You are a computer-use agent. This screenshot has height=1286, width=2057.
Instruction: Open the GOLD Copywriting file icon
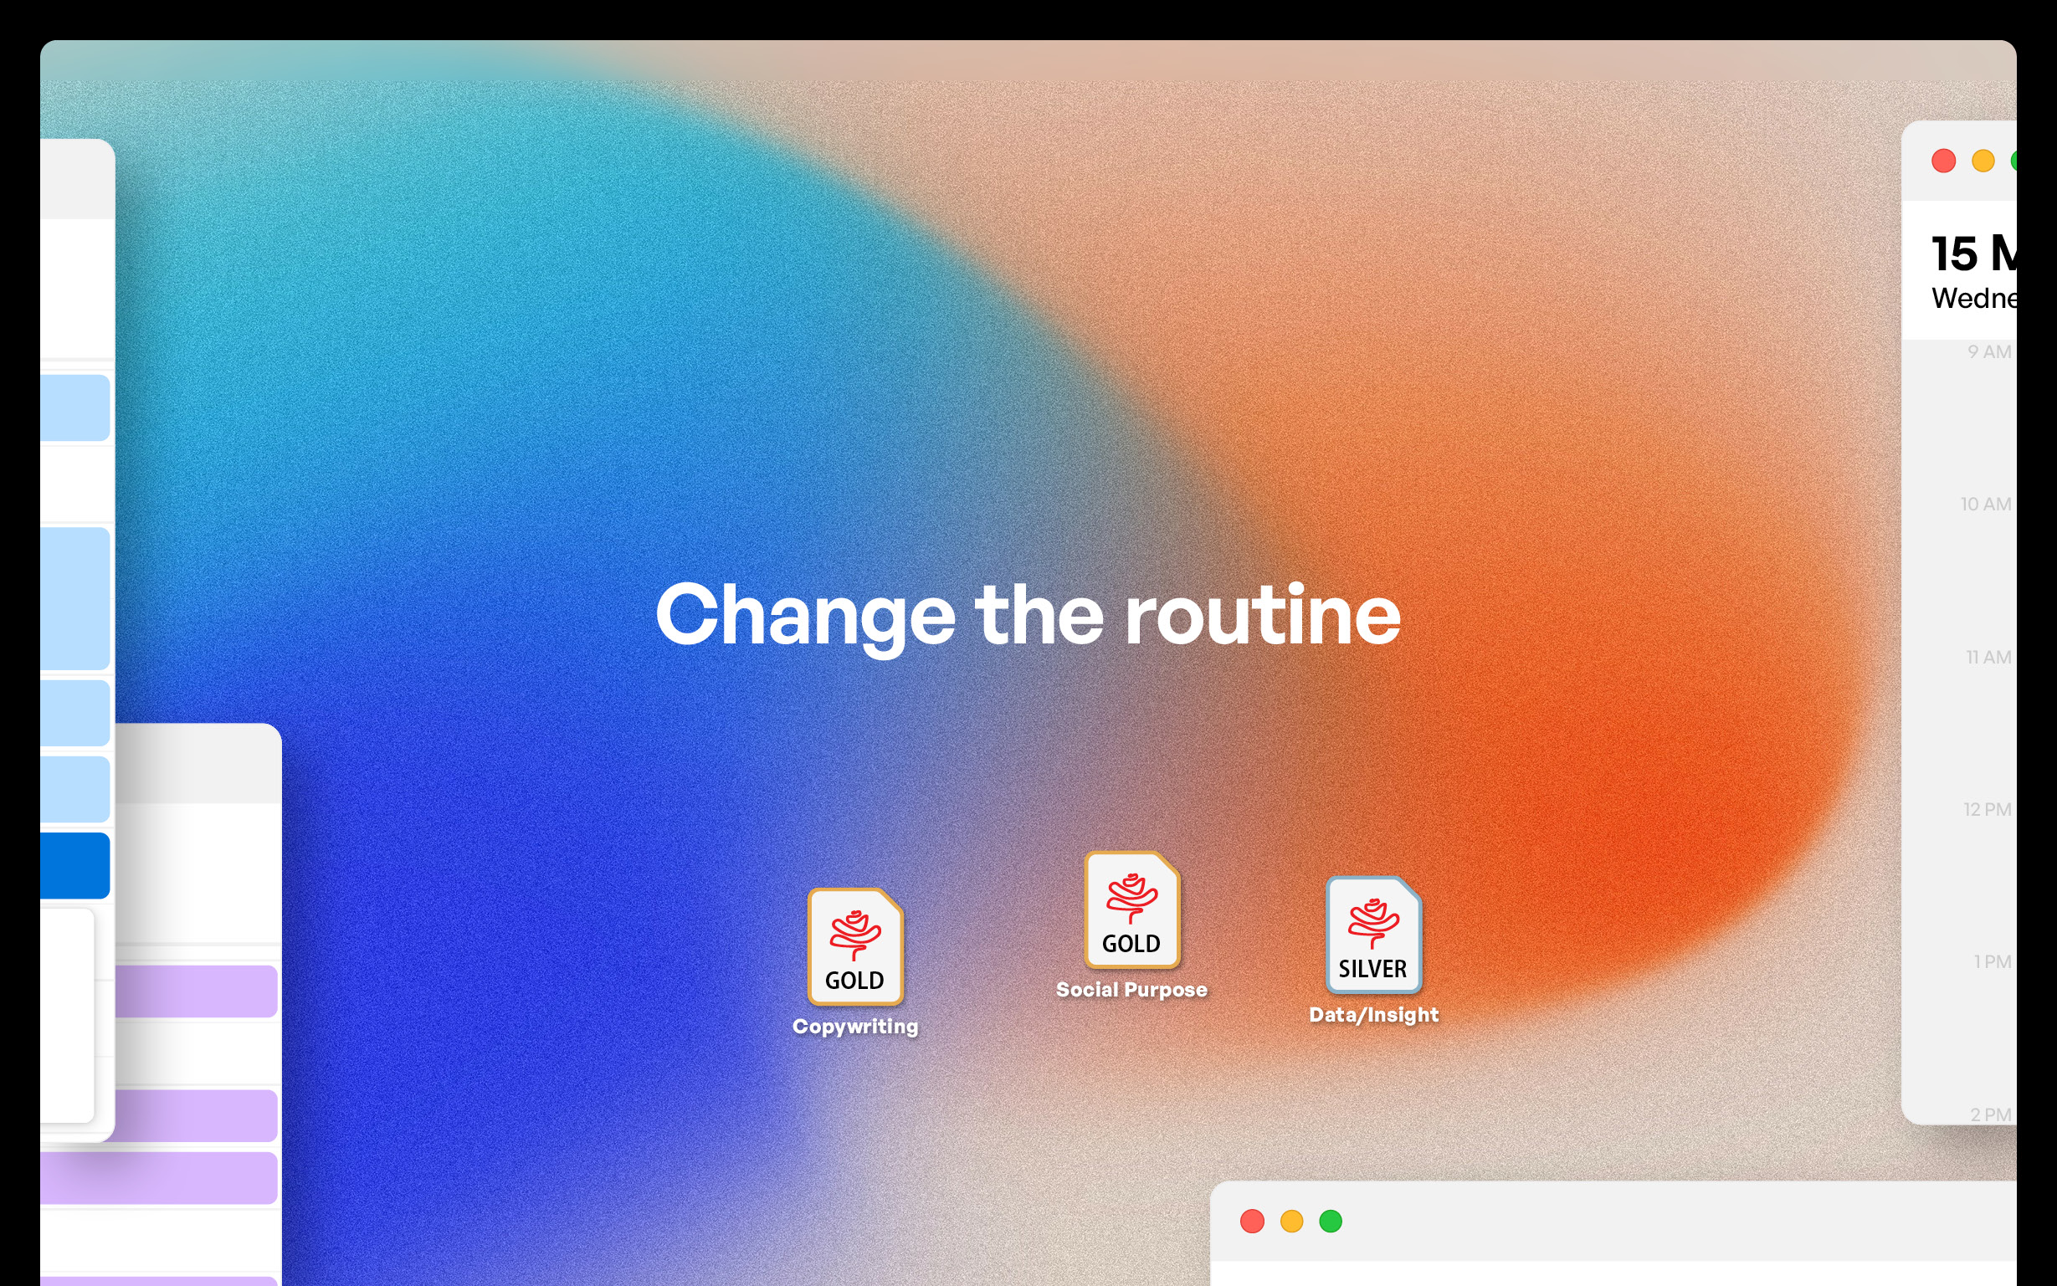[855, 945]
